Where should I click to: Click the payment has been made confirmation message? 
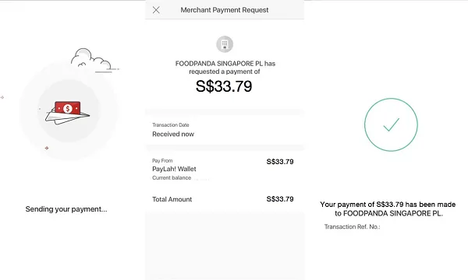388,209
